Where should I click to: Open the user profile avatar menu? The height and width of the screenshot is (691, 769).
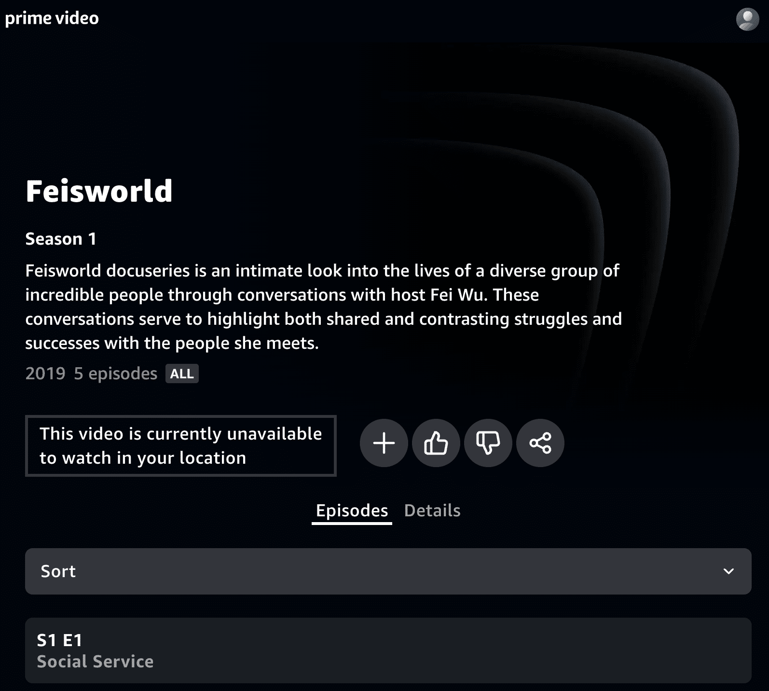(x=747, y=19)
